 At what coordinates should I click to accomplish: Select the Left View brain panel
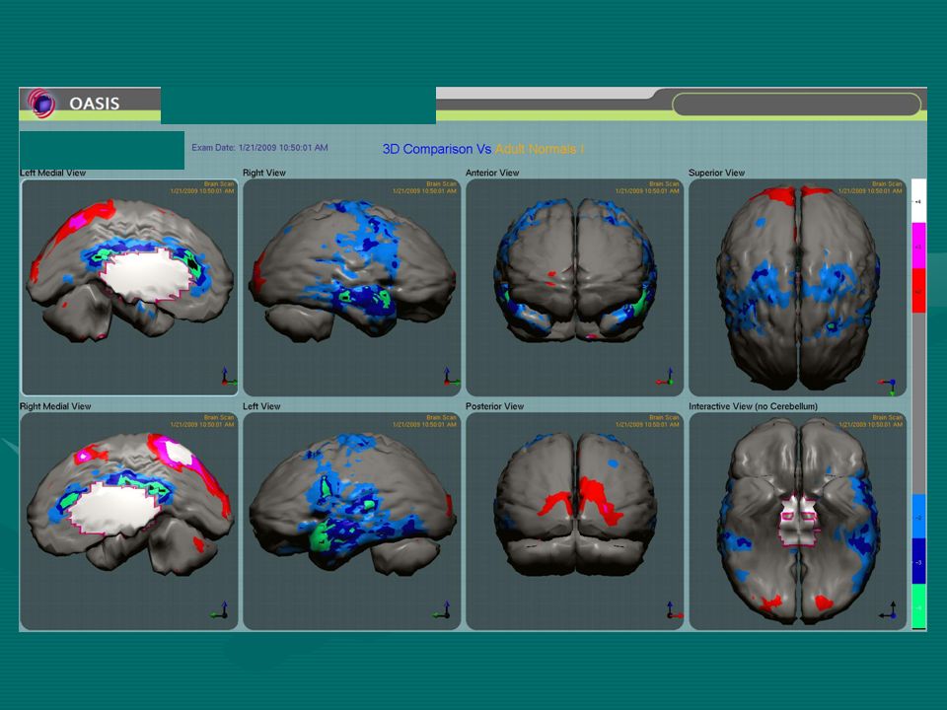(351, 521)
